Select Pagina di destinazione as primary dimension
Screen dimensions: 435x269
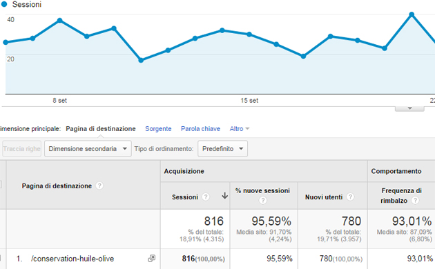click(x=101, y=129)
